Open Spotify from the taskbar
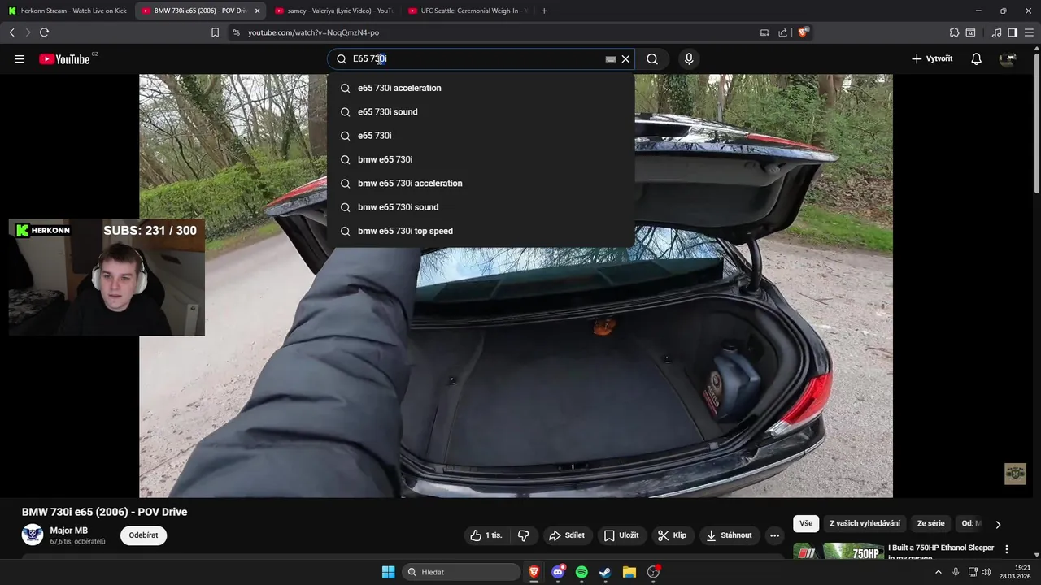 point(581,572)
